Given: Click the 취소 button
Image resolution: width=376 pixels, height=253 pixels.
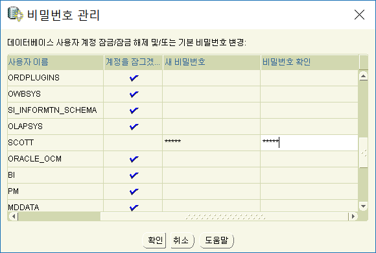Looking at the screenshot, I should (x=182, y=240).
